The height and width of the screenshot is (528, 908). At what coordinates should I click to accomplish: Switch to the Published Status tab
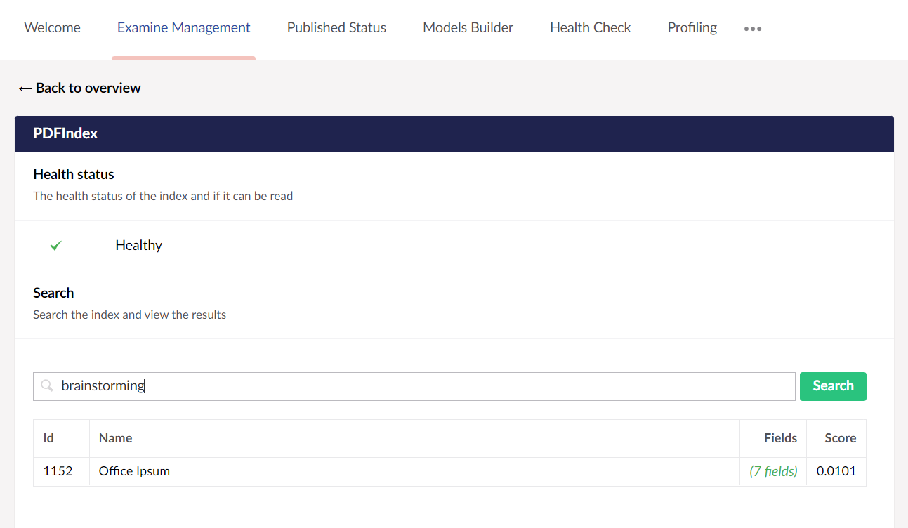pyautogui.click(x=336, y=28)
